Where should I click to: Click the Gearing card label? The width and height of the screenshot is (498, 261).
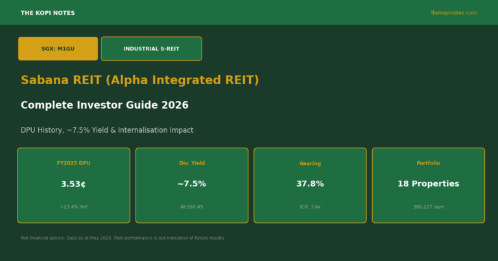click(310, 164)
